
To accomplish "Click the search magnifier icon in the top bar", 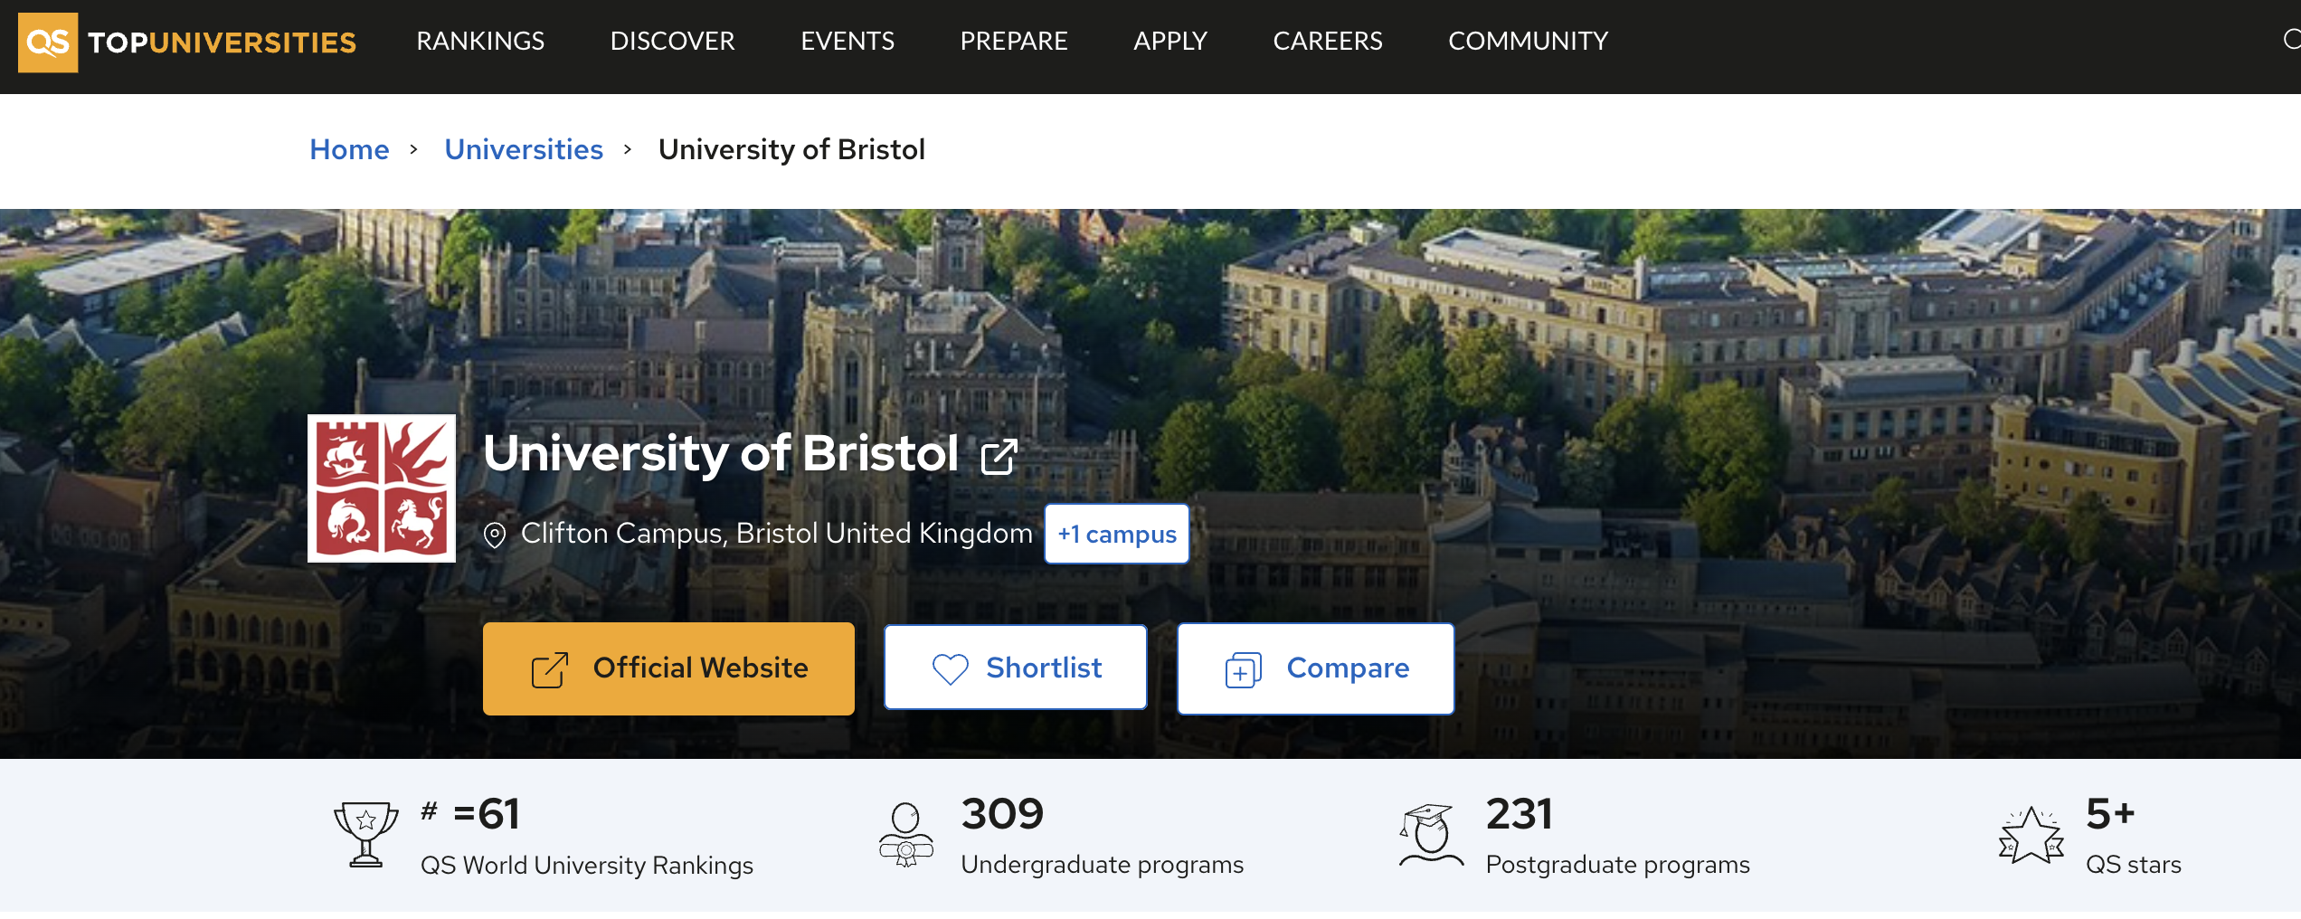I will [2291, 40].
